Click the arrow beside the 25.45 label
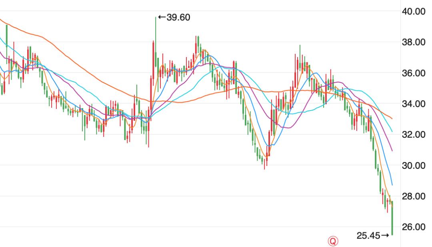 385,235
